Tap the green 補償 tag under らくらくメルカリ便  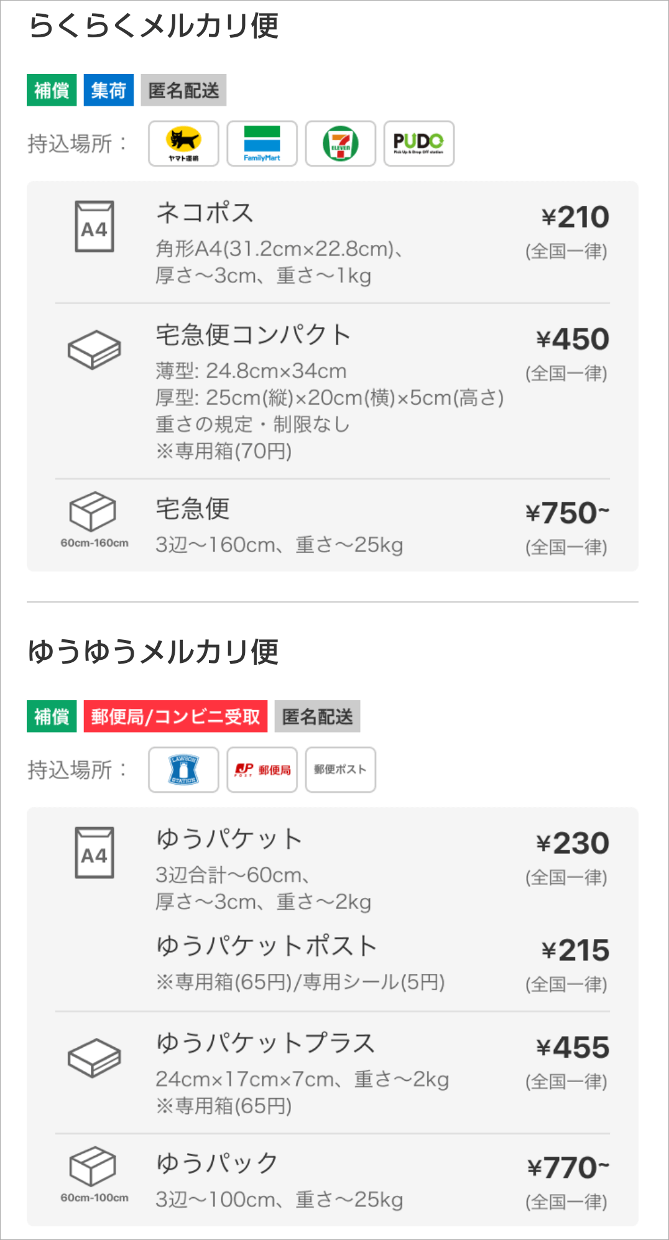(52, 90)
